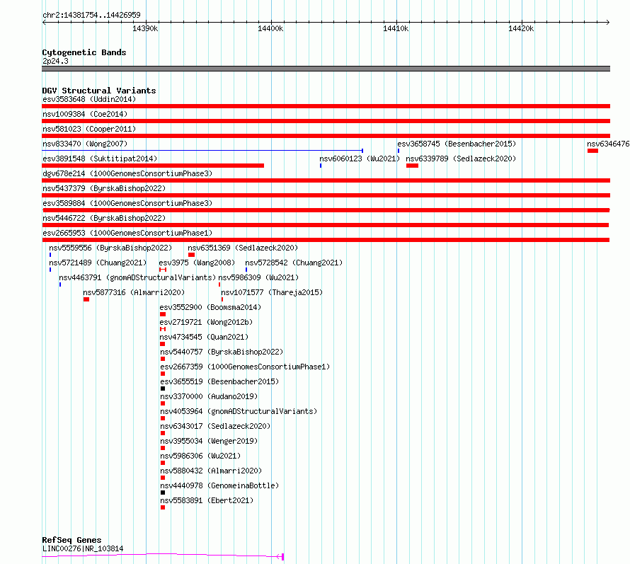This screenshot has height=564, width=630.
Task: Click the nsv5880432 (Almarri2020) label
Action: tap(211, 471)
